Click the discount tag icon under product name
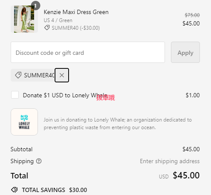 (x=47, y=28)
